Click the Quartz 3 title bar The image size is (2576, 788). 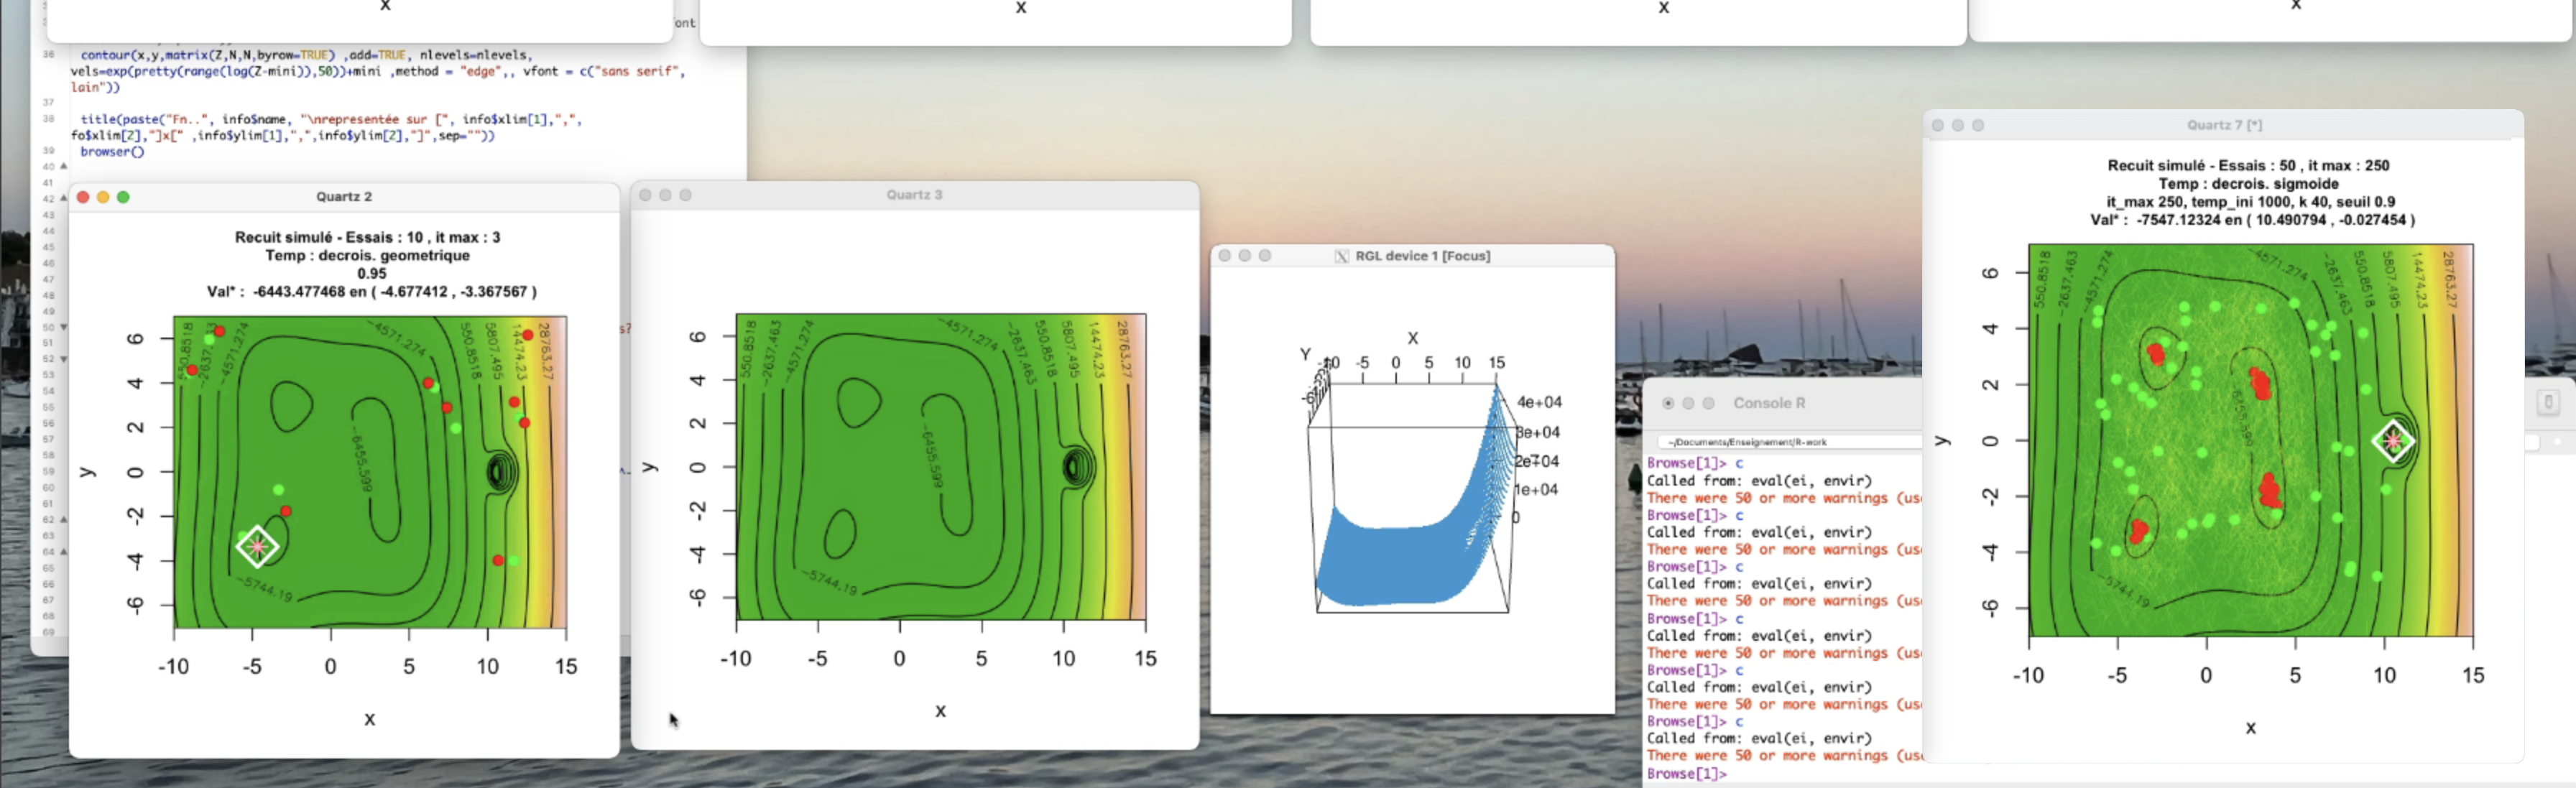913,195
